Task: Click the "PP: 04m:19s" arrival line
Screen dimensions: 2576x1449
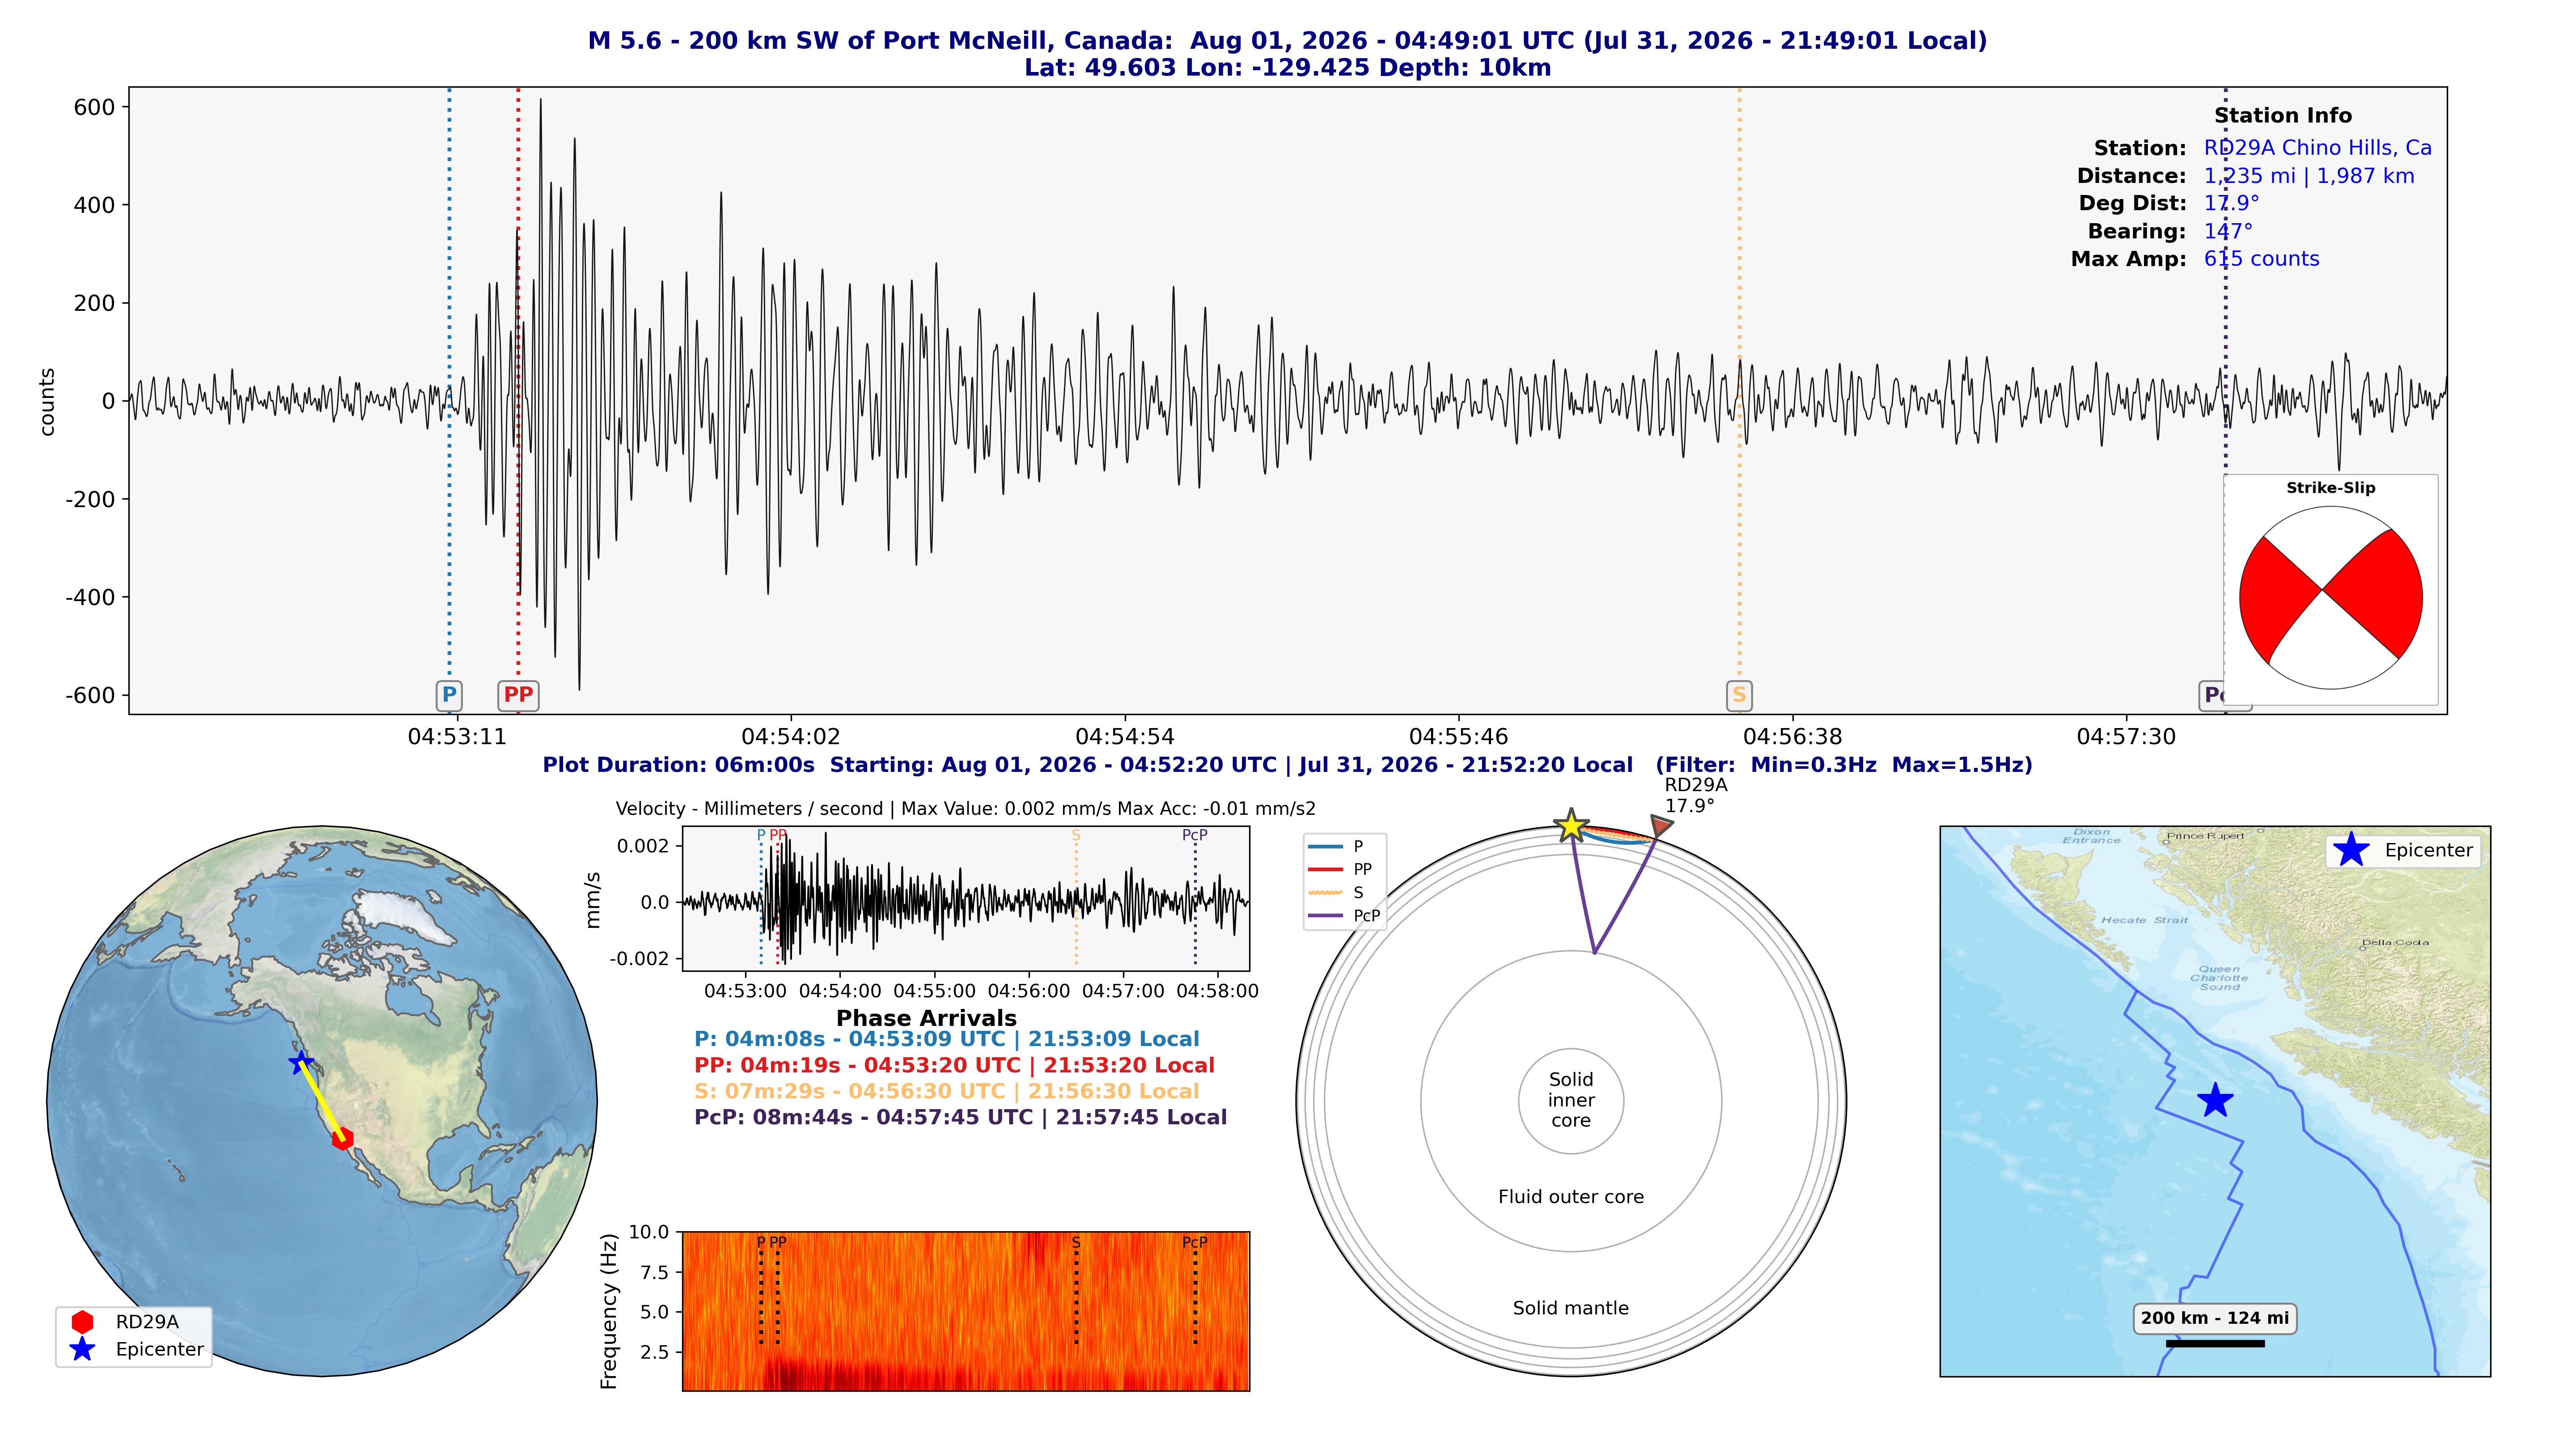Action: 955,1066
